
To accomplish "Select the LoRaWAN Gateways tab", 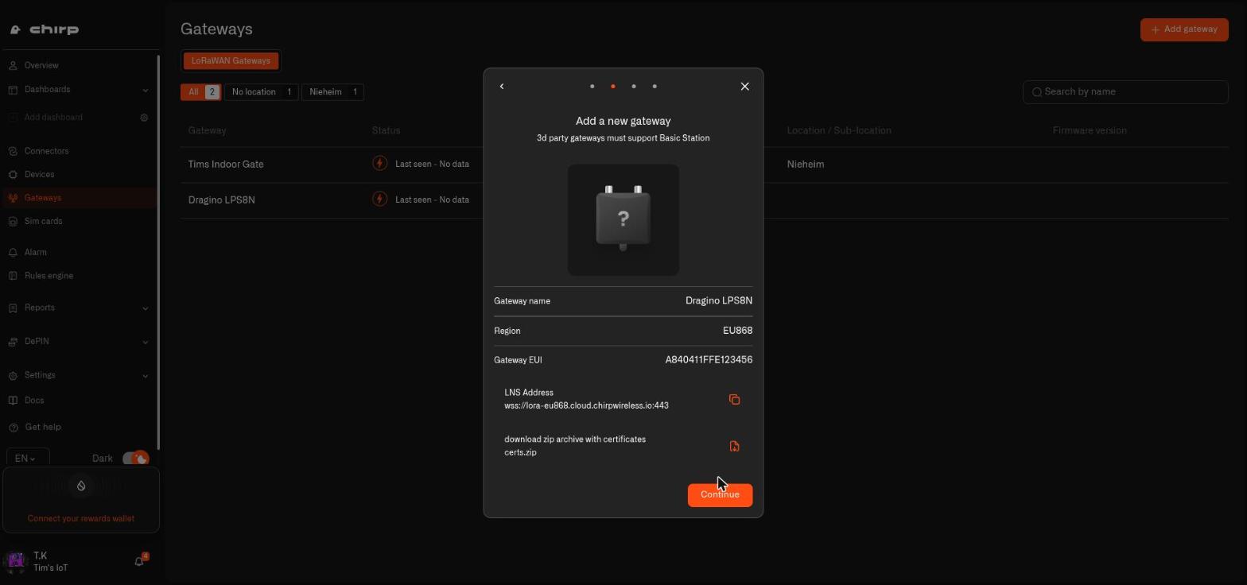I will tap(231, 60).
